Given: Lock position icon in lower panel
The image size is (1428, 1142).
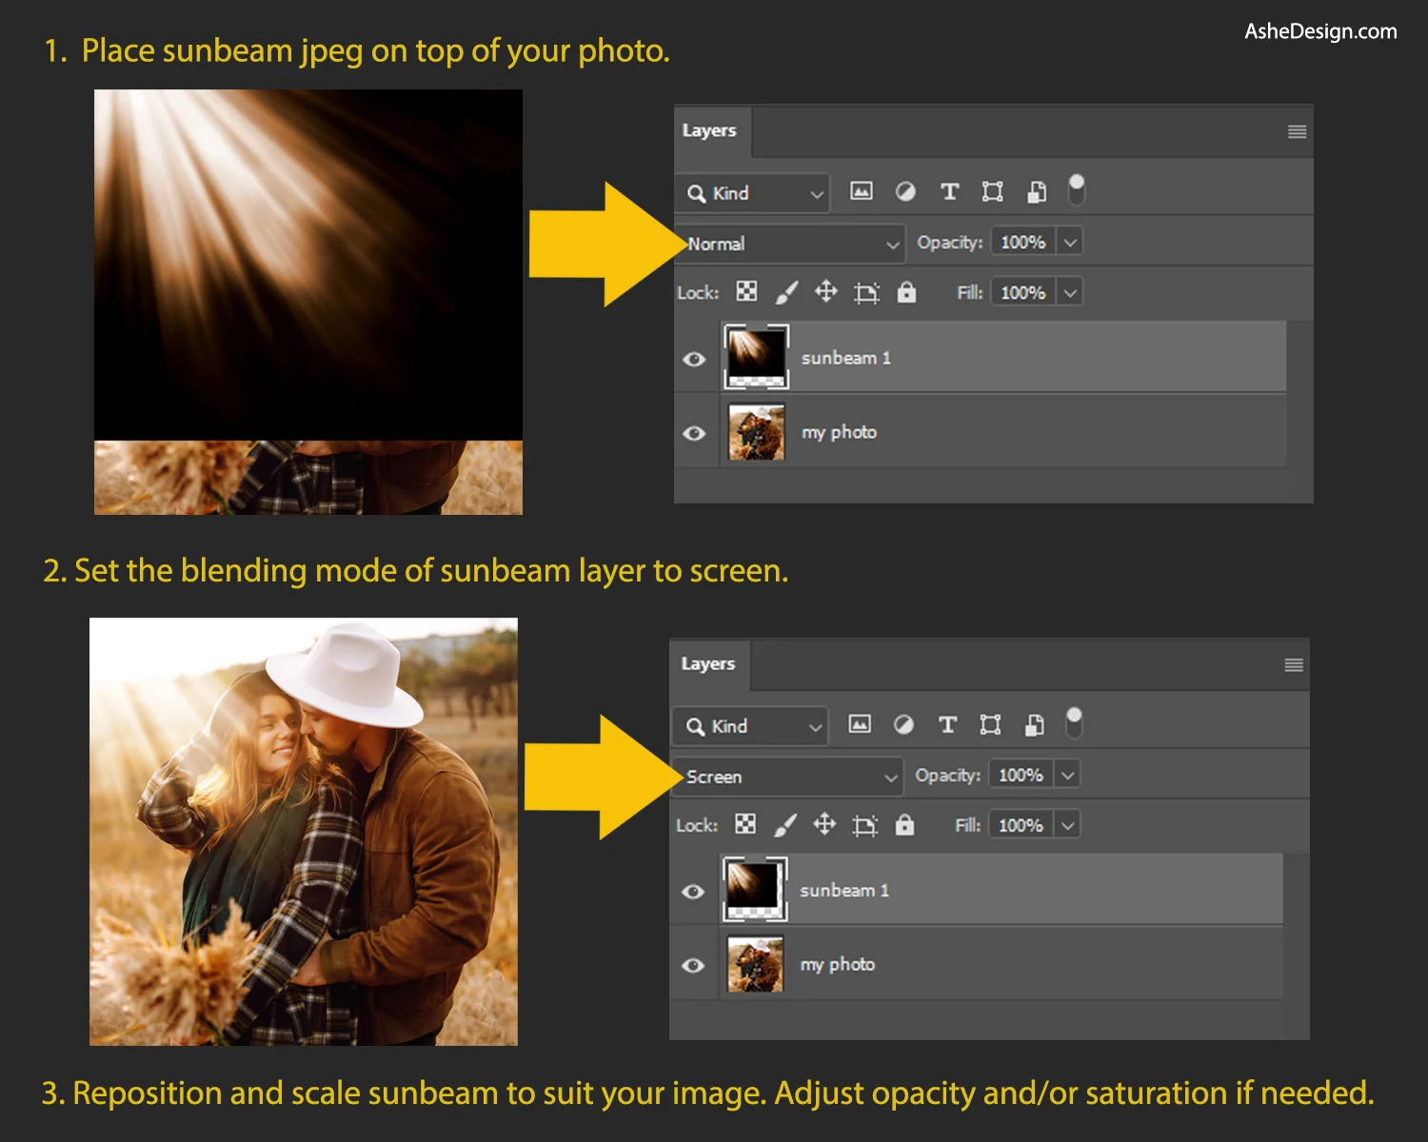Looking at the screenshot, I should tap(824, 824).
